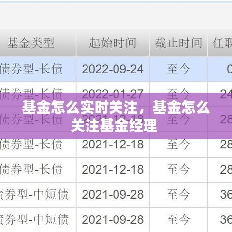Select the first 2021-09-28 date cell
This screenshot has height=232, width=232.
(113, 194)
